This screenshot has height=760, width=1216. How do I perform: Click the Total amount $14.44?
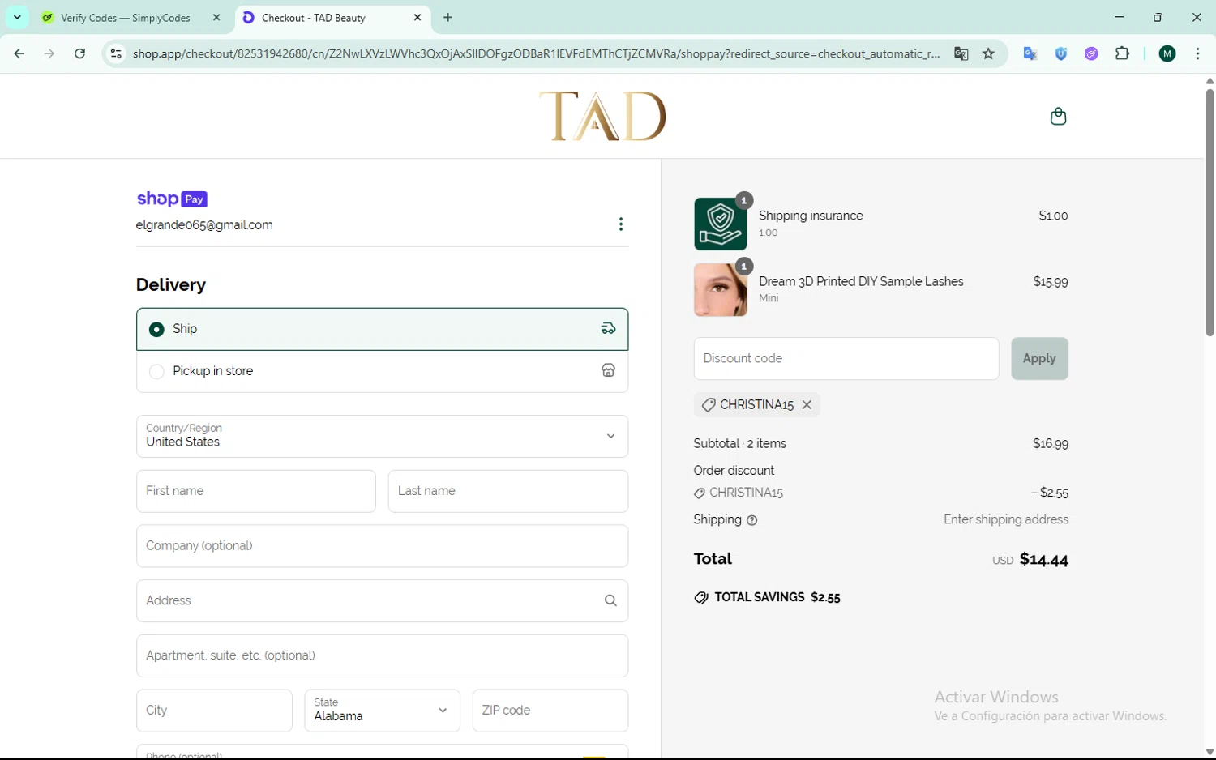pyautogui.click(x=1044, y=559)
